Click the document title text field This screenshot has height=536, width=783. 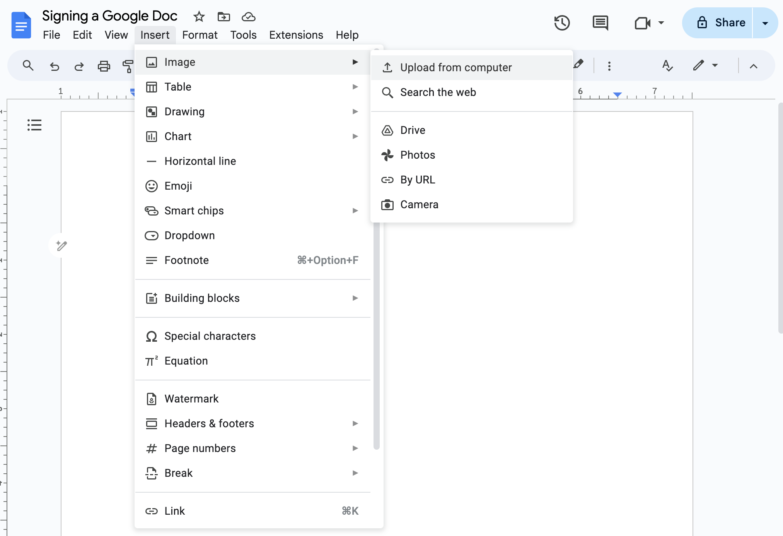coord(110,16)
